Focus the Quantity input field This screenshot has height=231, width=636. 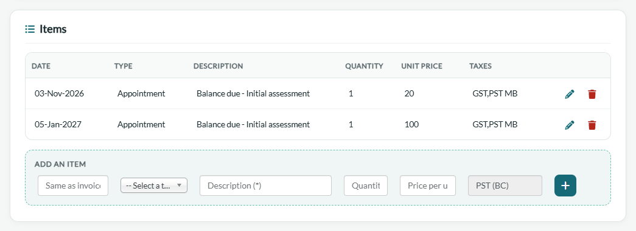click(x=366, y=186)
